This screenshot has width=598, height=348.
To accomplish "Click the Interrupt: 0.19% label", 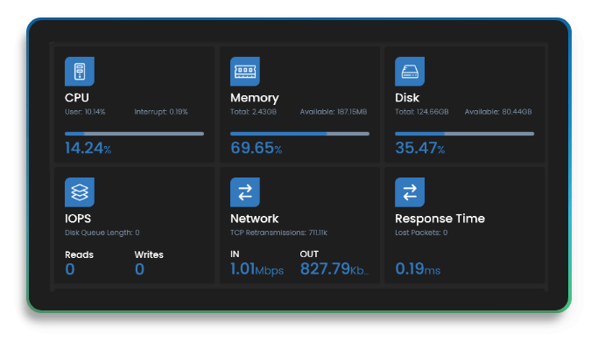I will point(161,112).
